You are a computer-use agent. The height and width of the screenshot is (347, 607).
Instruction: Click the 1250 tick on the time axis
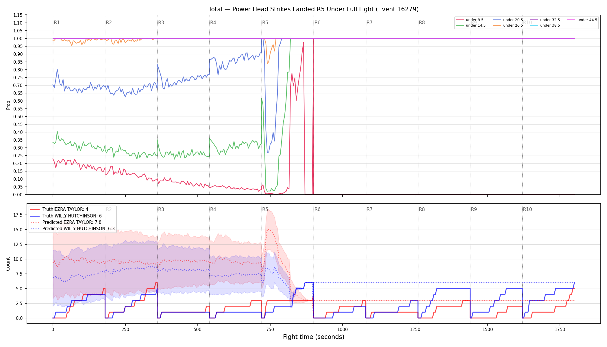[x=415, y=329]
